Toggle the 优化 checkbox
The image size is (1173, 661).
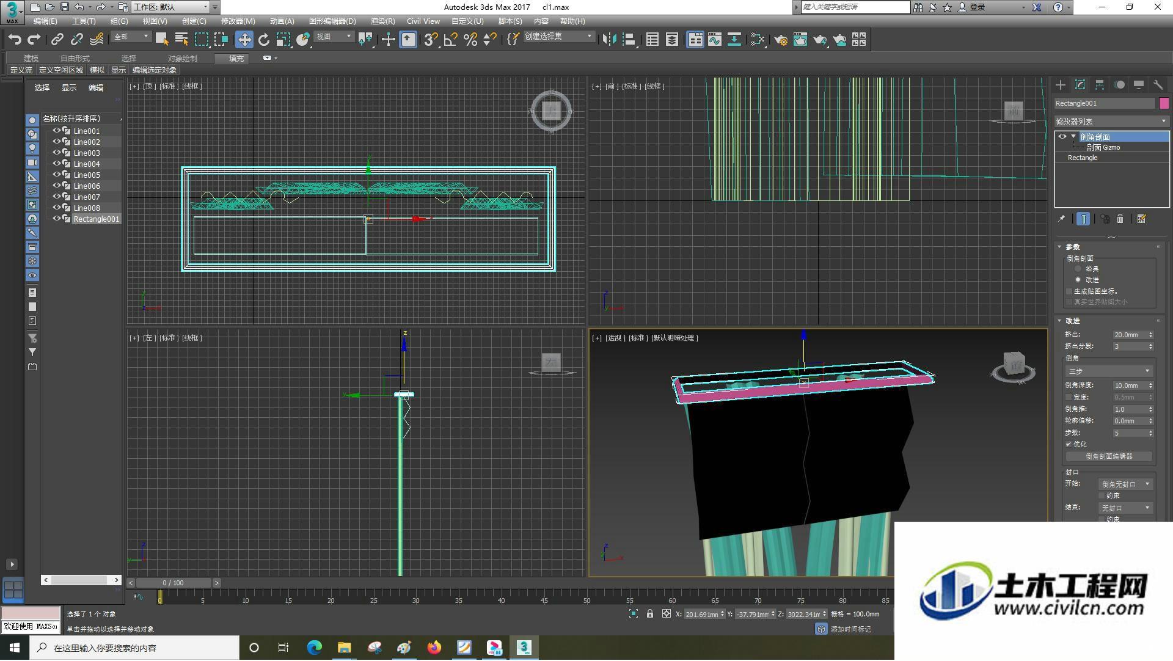tap(1069, 445)
